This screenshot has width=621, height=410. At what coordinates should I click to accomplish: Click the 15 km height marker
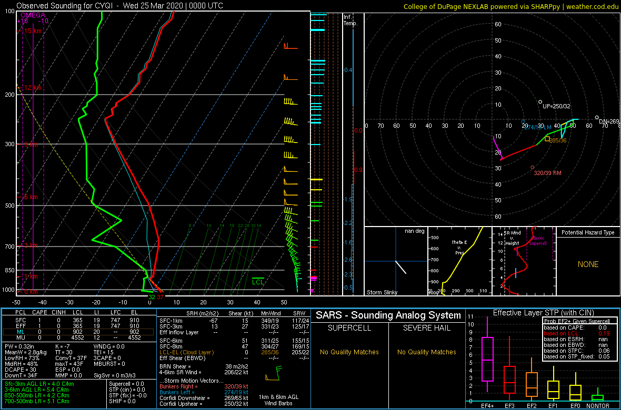tap(33, 30)
